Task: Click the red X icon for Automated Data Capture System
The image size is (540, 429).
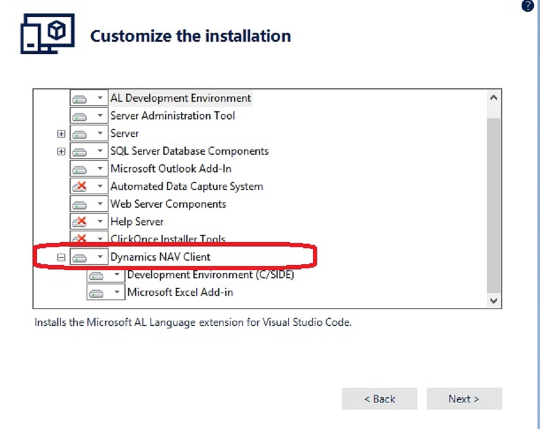Action: coord(80,187)
